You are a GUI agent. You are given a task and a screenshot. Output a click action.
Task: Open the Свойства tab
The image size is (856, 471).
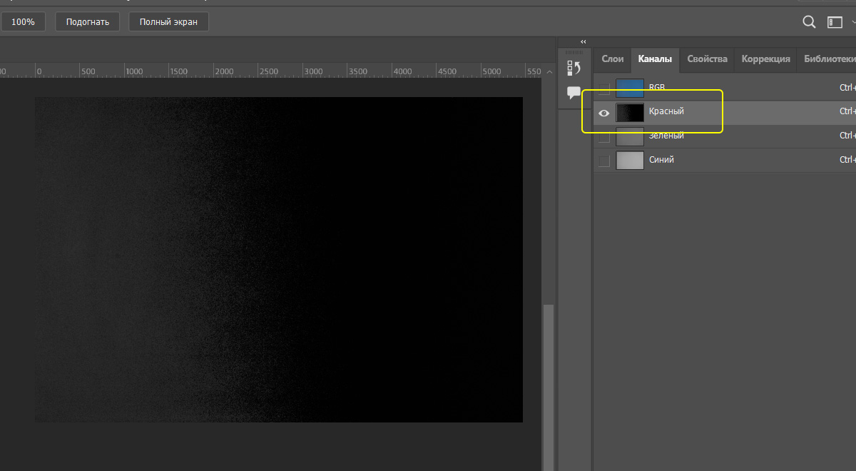click(707, 59)
